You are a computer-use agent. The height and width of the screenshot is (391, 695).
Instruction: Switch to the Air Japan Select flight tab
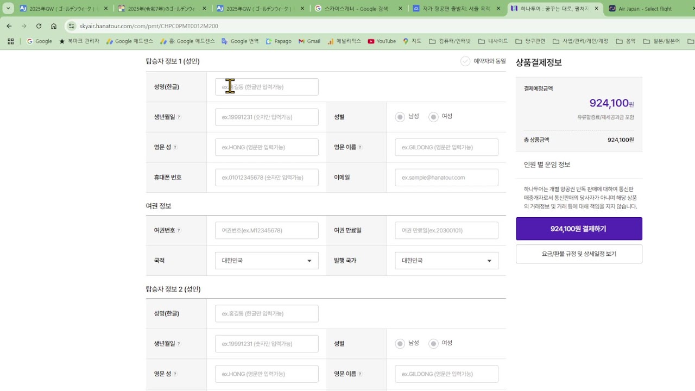coord(646,9)
